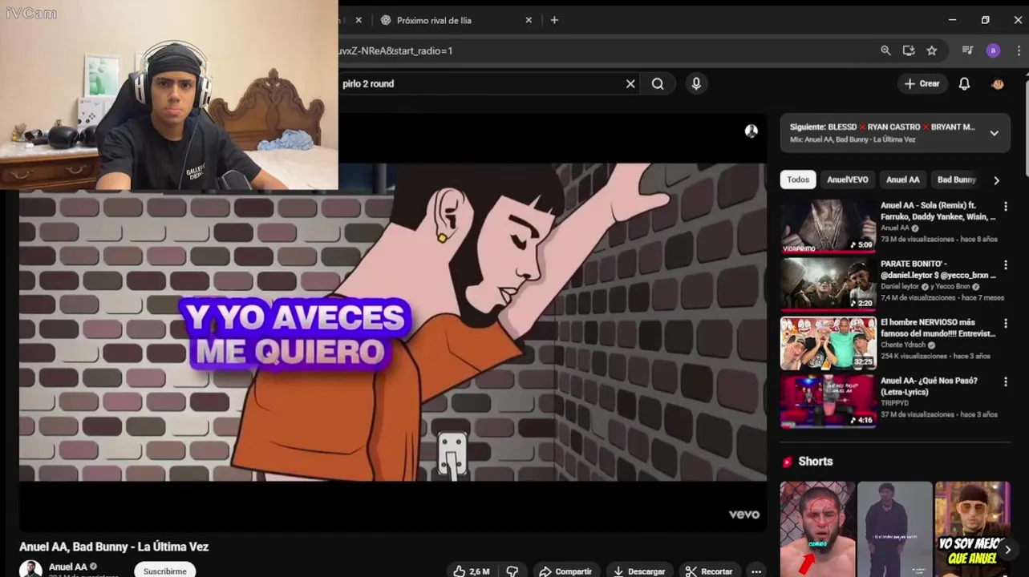This screenshot has width=1029, height=577.
Task: Click the YouTube search magnifier button
Action: [658, 83]
